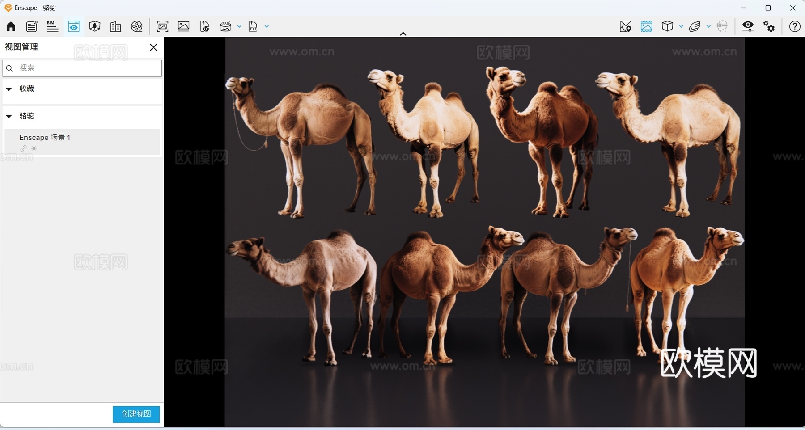Open the site context buildings icon
805x430 pixels.
(115, 26)
